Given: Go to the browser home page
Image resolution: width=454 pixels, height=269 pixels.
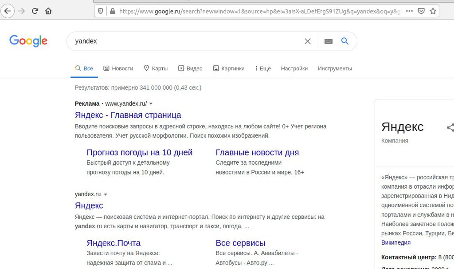Looking at the screenshot, I should point(48,11).
